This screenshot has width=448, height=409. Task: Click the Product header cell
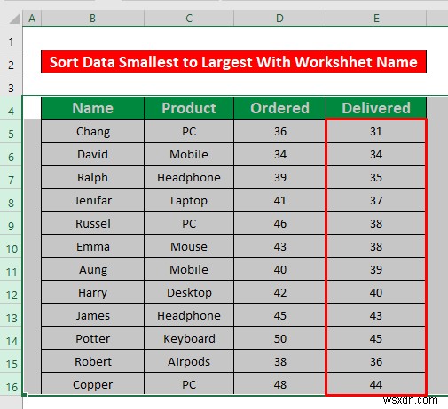tap(189, 108)
